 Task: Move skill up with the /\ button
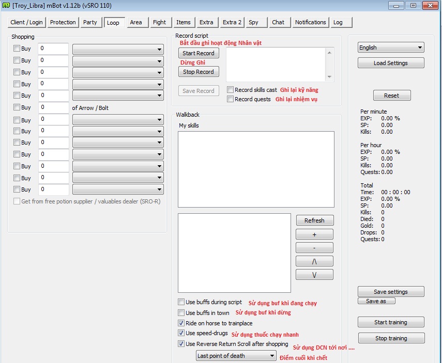click(314, 261)
